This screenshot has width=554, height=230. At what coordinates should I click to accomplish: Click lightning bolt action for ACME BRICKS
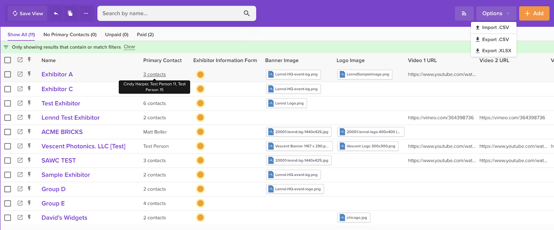[29, 132]
